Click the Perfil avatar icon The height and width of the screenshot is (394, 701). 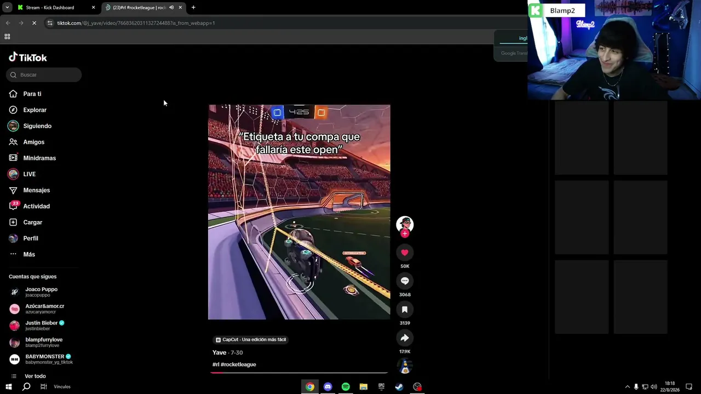13,239
